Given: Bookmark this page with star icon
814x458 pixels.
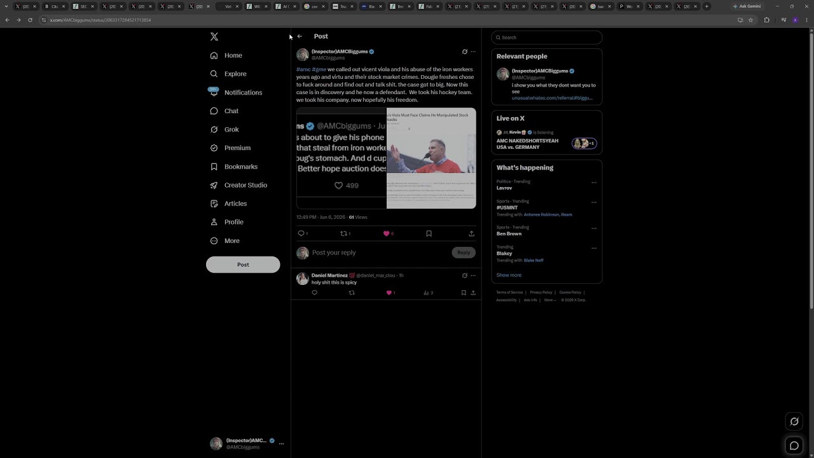Looking at the screenshot, I should click(x=750, y=20).
